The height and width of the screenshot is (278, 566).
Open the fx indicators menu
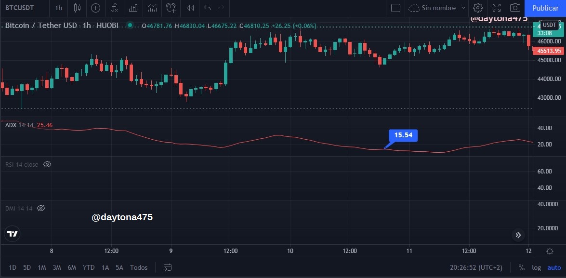pyautogui.click(x=115, y=8)
